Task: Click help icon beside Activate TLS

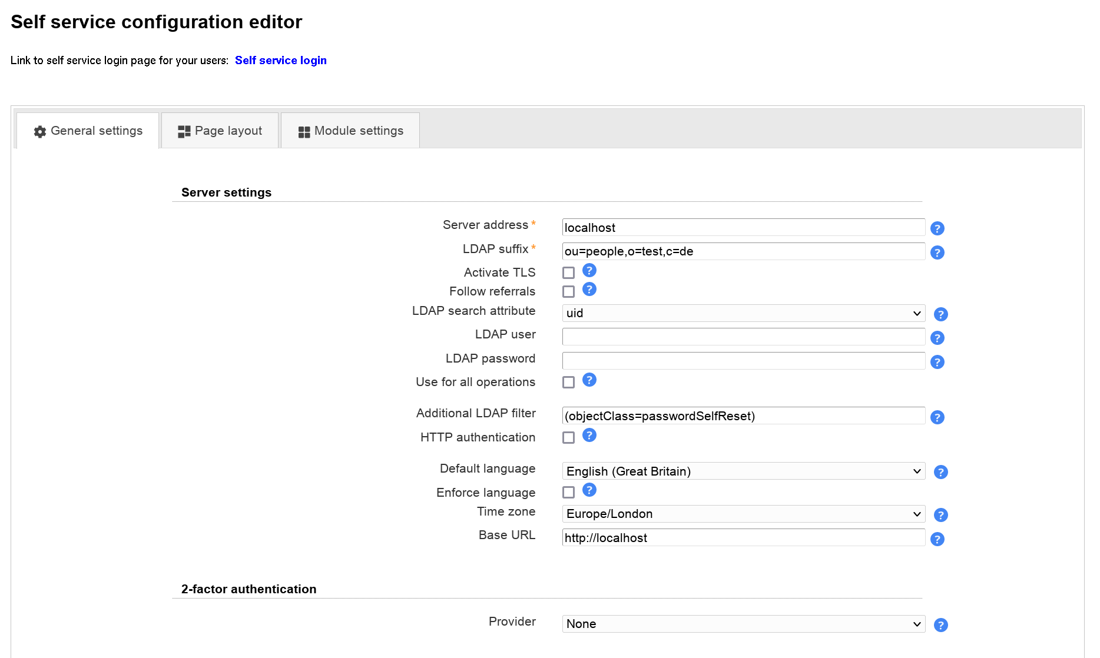Action: (x=589, y=271)
